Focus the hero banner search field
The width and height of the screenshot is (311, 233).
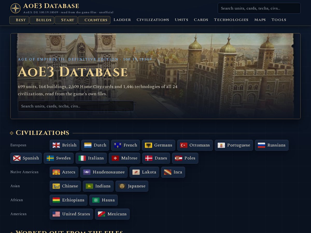click(x=76, y=106)
